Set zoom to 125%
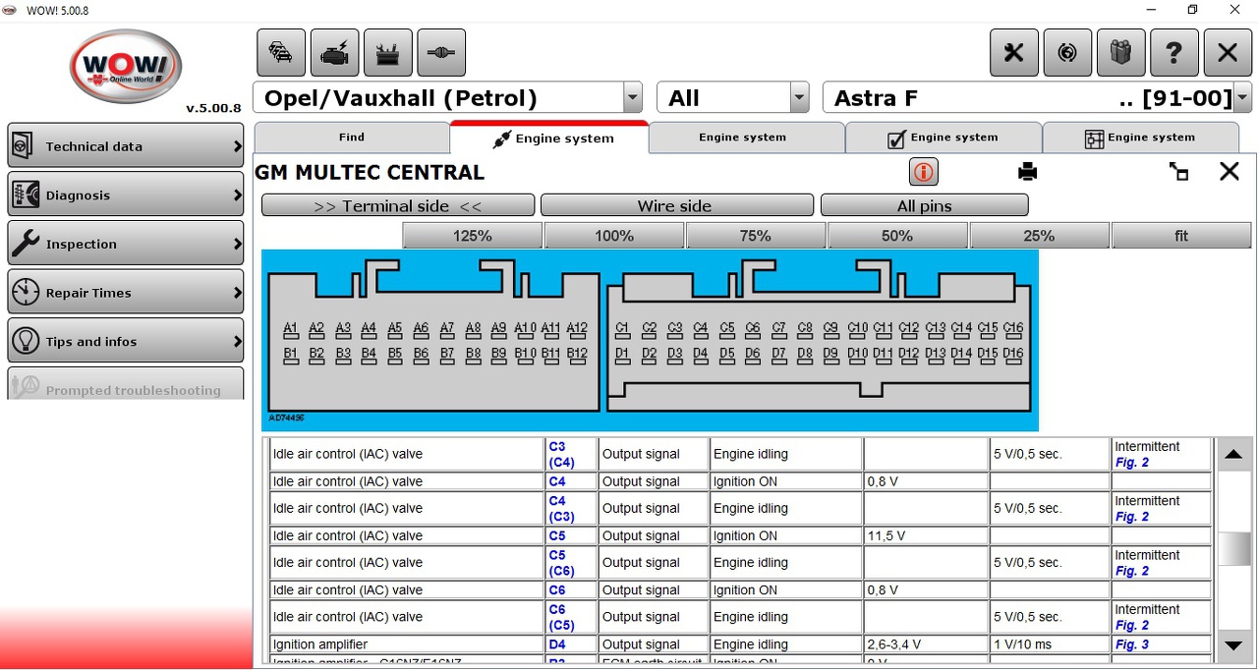 click(473, 236)
